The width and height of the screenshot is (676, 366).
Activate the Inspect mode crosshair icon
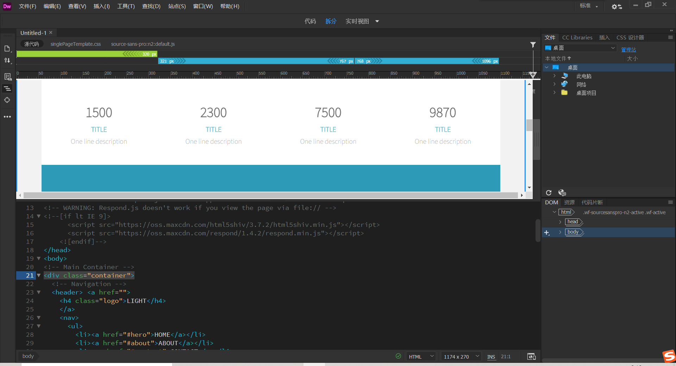(7, 100)
